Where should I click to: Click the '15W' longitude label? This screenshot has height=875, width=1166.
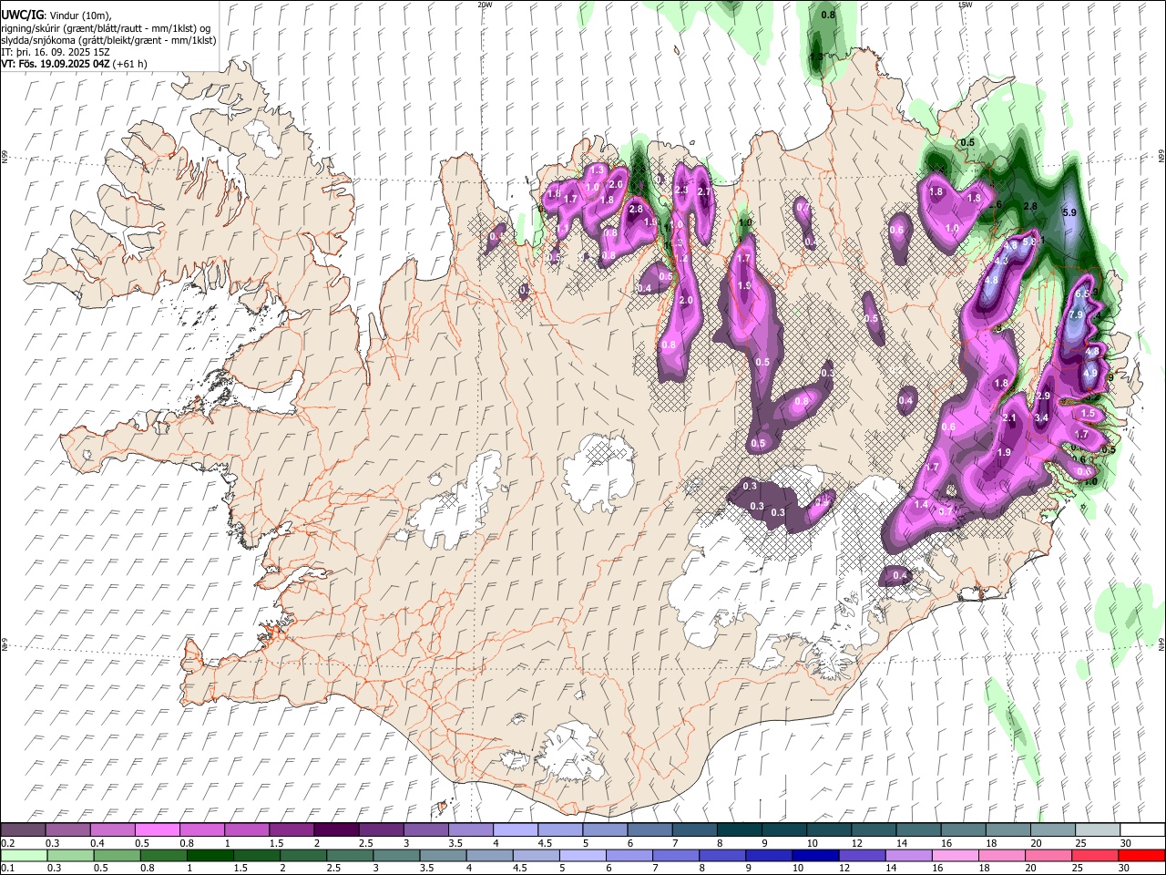coord(966,5)
